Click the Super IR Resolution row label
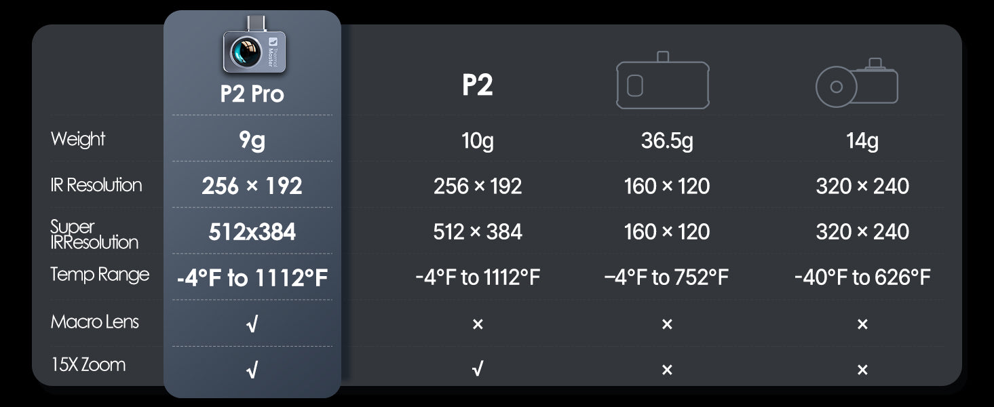The height and width of the screenshot is (407, 994). click(x=94, y=234)
